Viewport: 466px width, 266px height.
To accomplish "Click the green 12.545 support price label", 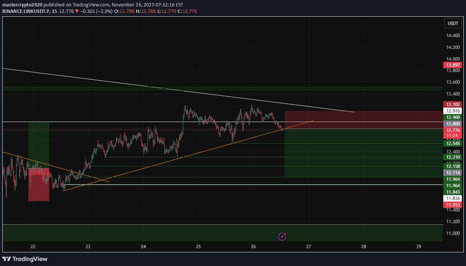I will [x=453, y=144].
